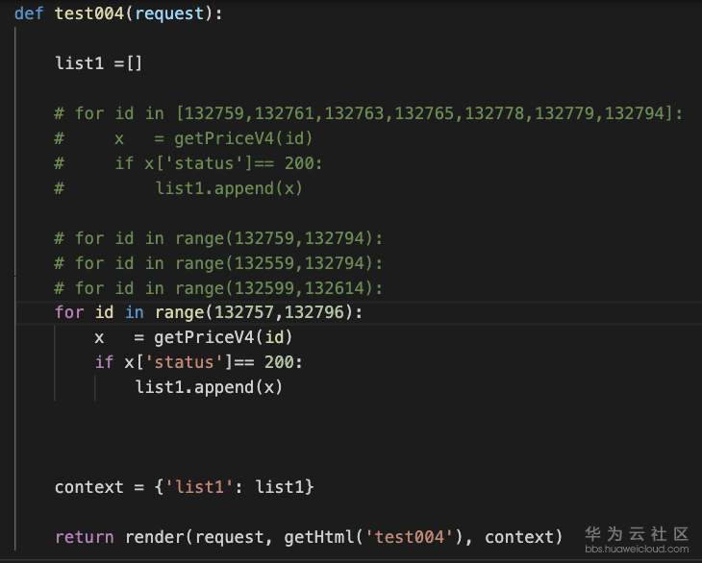Click the uncommented for keyword
Viewport: 702px width, 563px height.
tap(69, 312)
